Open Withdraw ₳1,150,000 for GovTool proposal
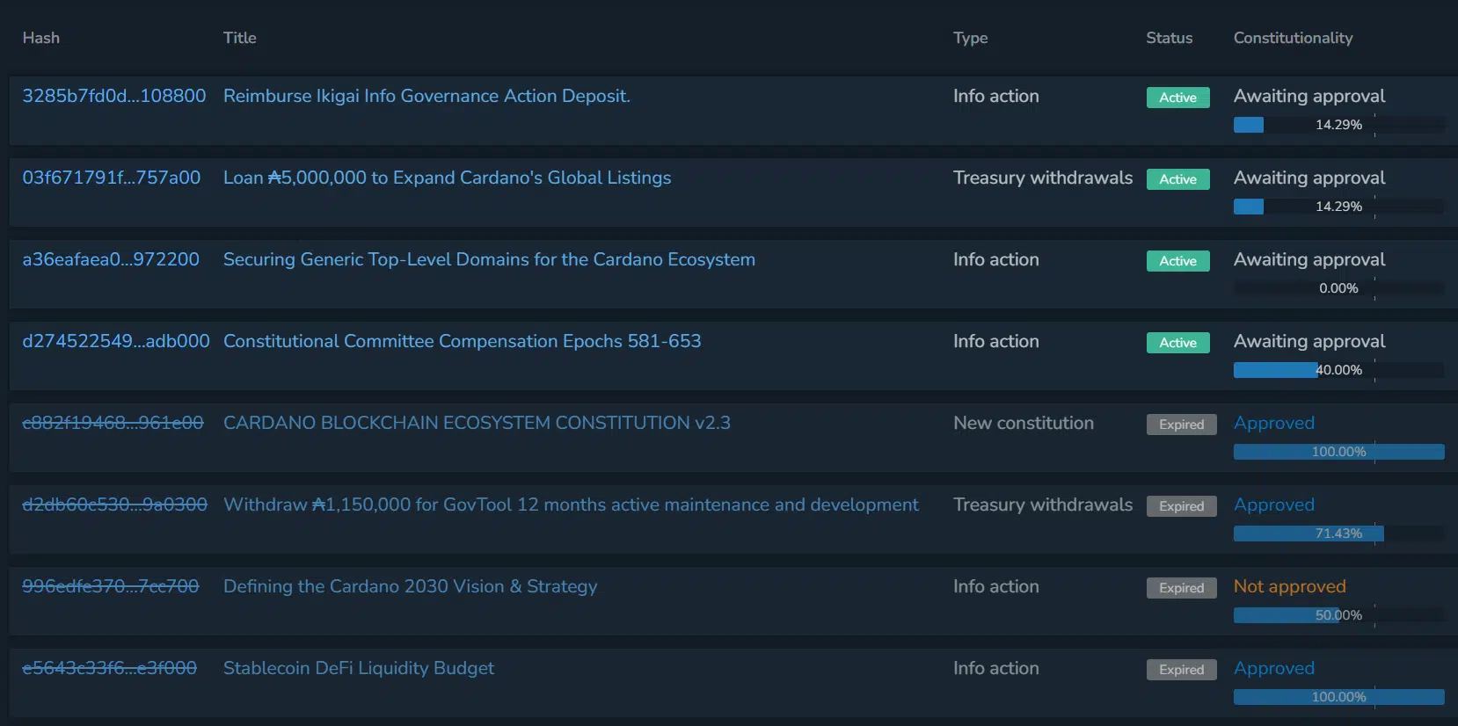The width and height of the screenshot is (1458, 726). [x=571, y=505]
